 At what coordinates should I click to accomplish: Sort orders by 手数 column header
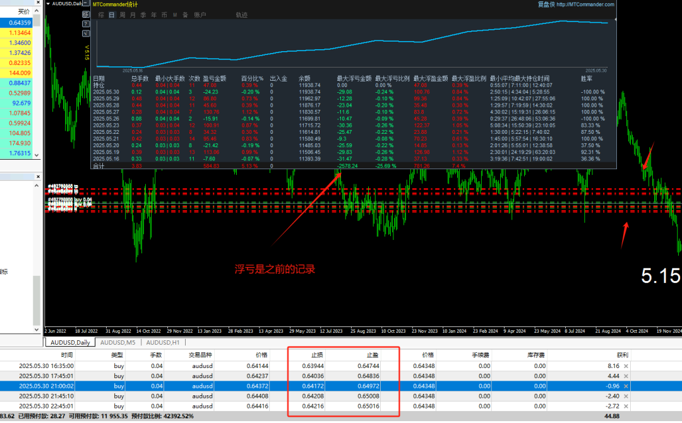(156, 355)
